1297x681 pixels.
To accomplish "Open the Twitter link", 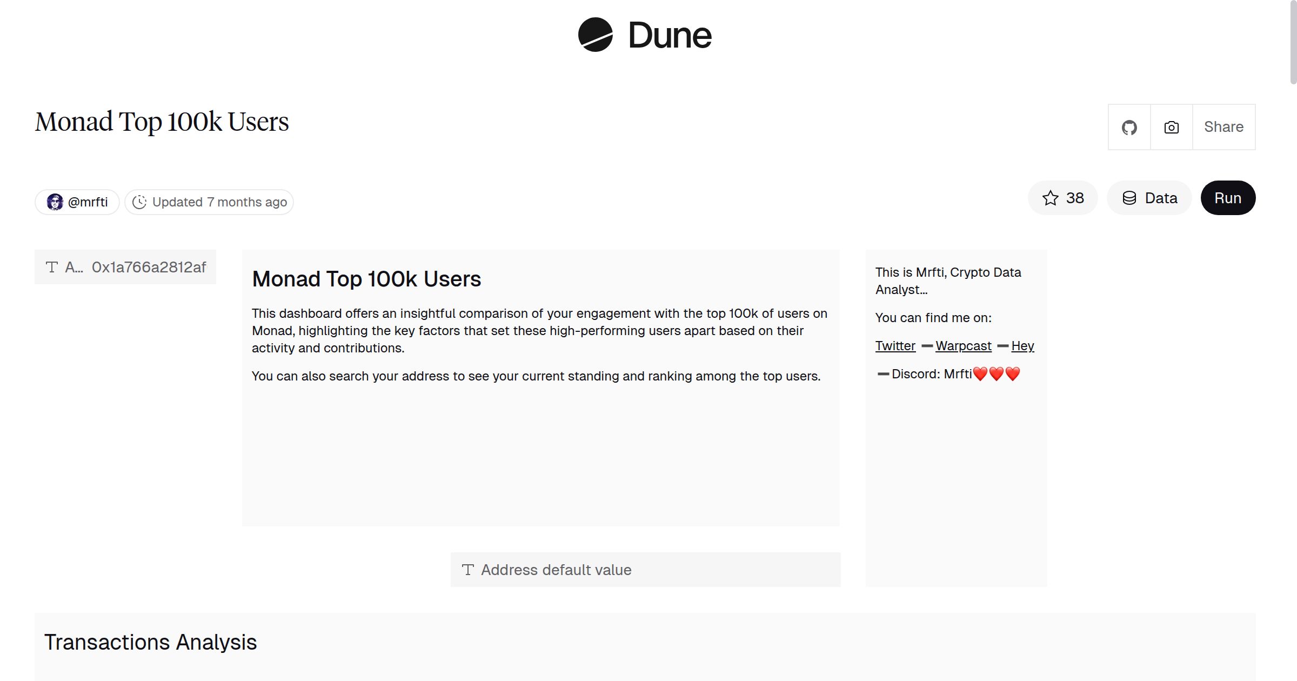I will coord(895,345).
